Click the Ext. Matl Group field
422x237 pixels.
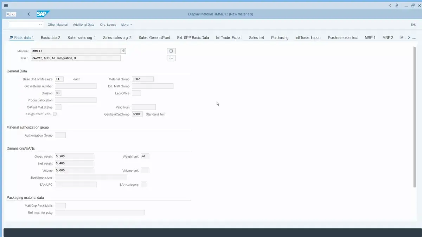point(153,86)
